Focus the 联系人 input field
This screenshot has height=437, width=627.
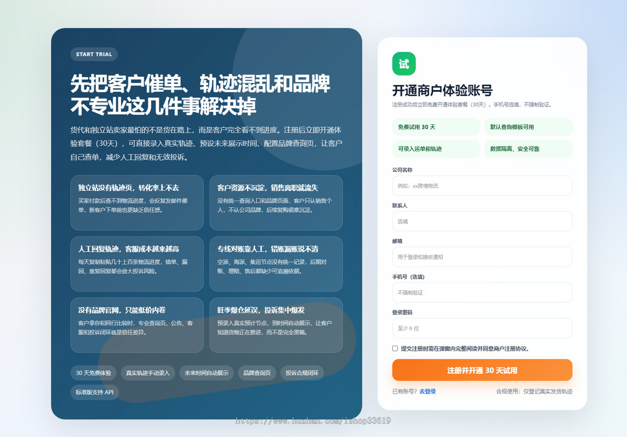[x=482, y=221]
